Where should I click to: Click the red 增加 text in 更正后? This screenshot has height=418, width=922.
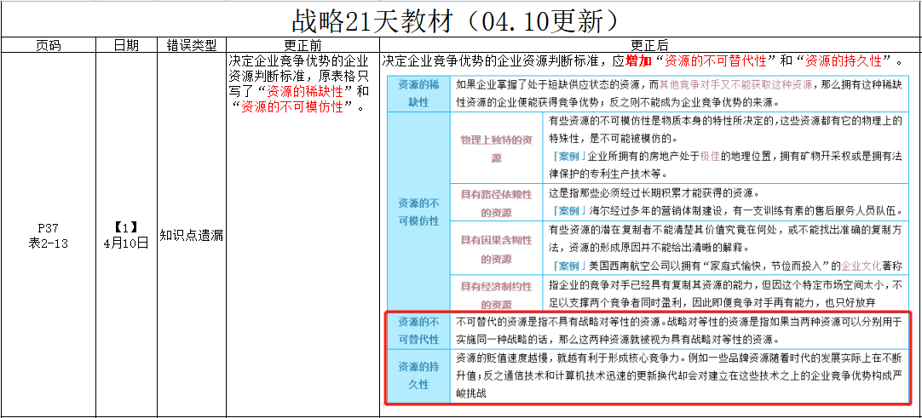[637, 61]
